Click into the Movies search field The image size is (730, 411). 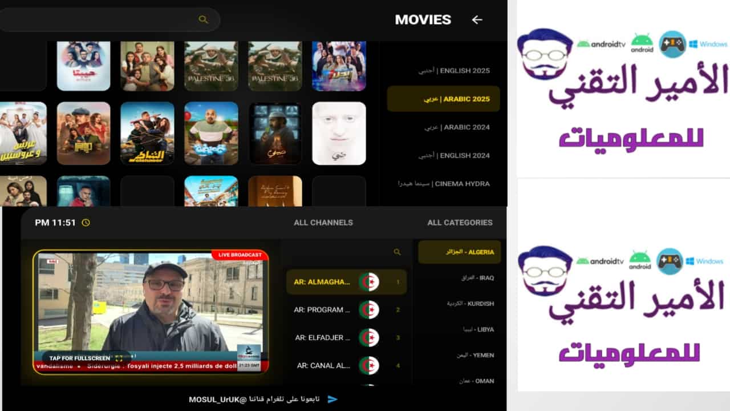point(109,19)
